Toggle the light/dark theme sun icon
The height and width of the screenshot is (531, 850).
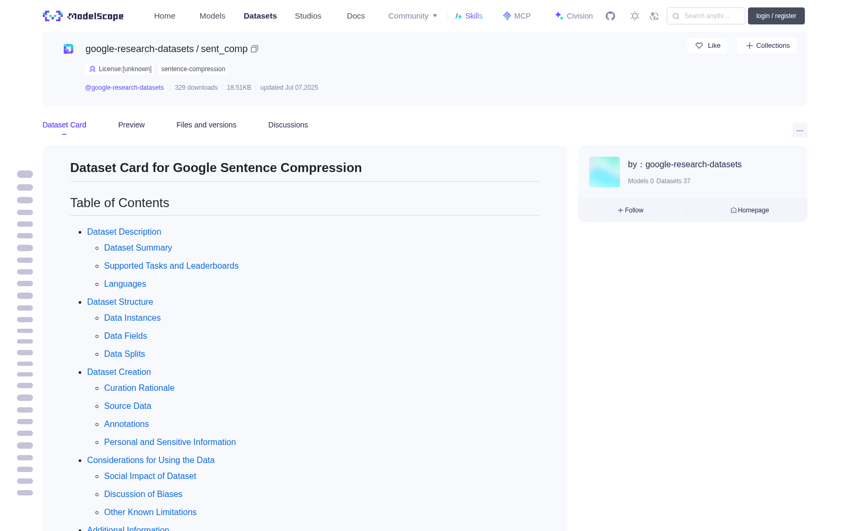coord(635,16)
